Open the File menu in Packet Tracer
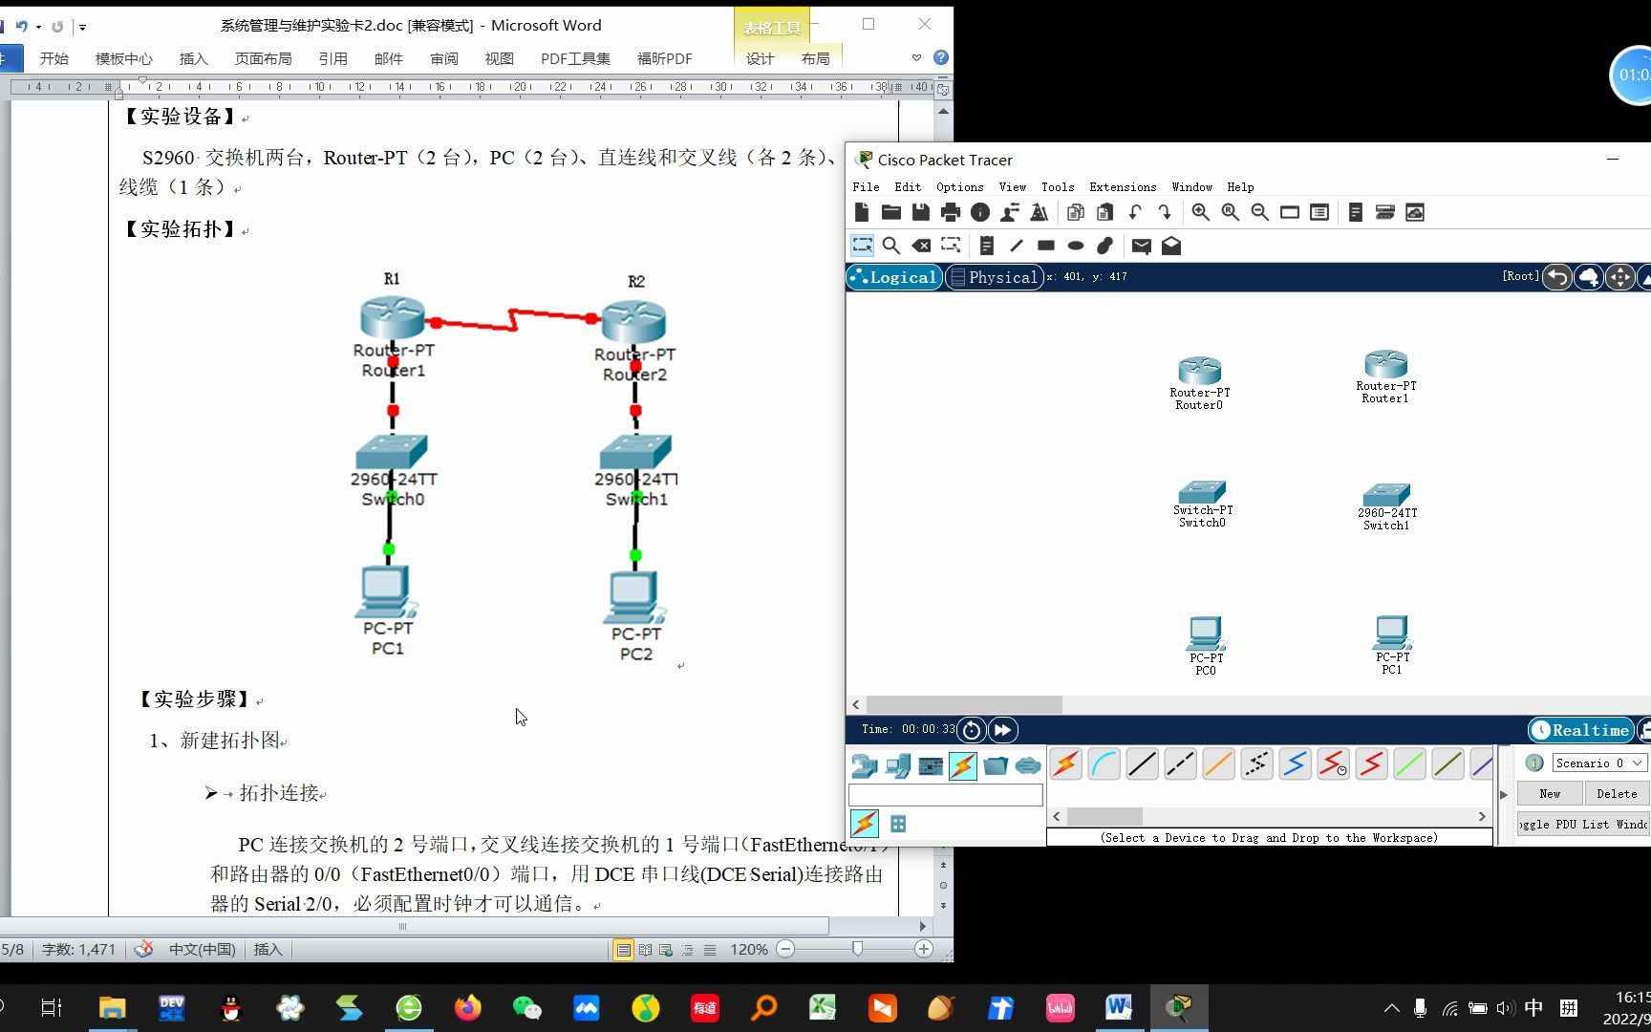1651x1032 pixels. click(866, 187)
